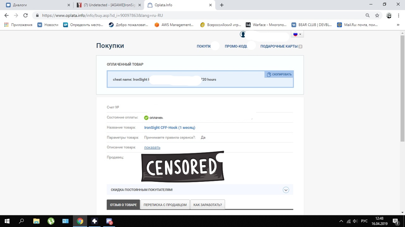Screen dimensions: 405x227
Task: Switch to the Undetected [4GAME]IronSight tab
Action: pyautogui.click(x=109, y=5)
